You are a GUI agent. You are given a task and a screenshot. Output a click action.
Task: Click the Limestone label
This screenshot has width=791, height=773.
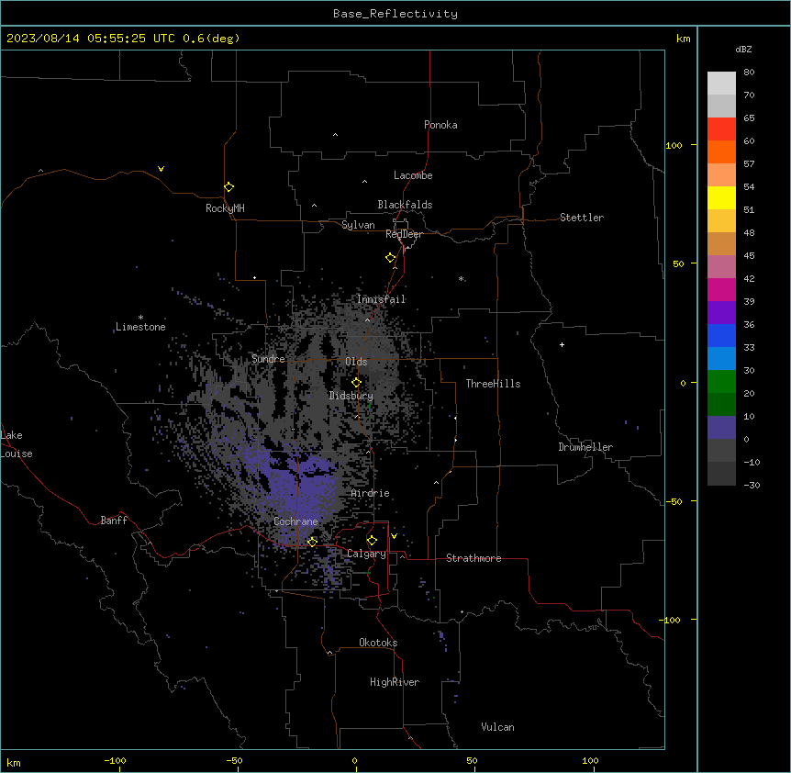(140, 327)
